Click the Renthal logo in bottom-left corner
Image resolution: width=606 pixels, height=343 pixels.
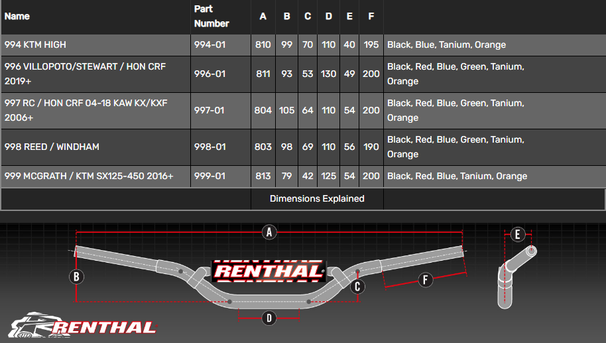83,325
